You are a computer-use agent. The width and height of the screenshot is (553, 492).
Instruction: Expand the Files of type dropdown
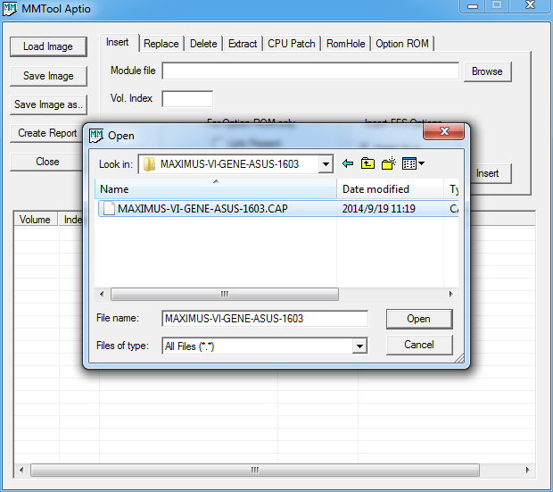point(359,346)
